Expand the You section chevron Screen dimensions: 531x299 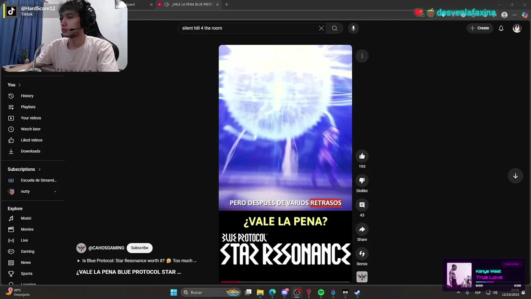(19, 85)
